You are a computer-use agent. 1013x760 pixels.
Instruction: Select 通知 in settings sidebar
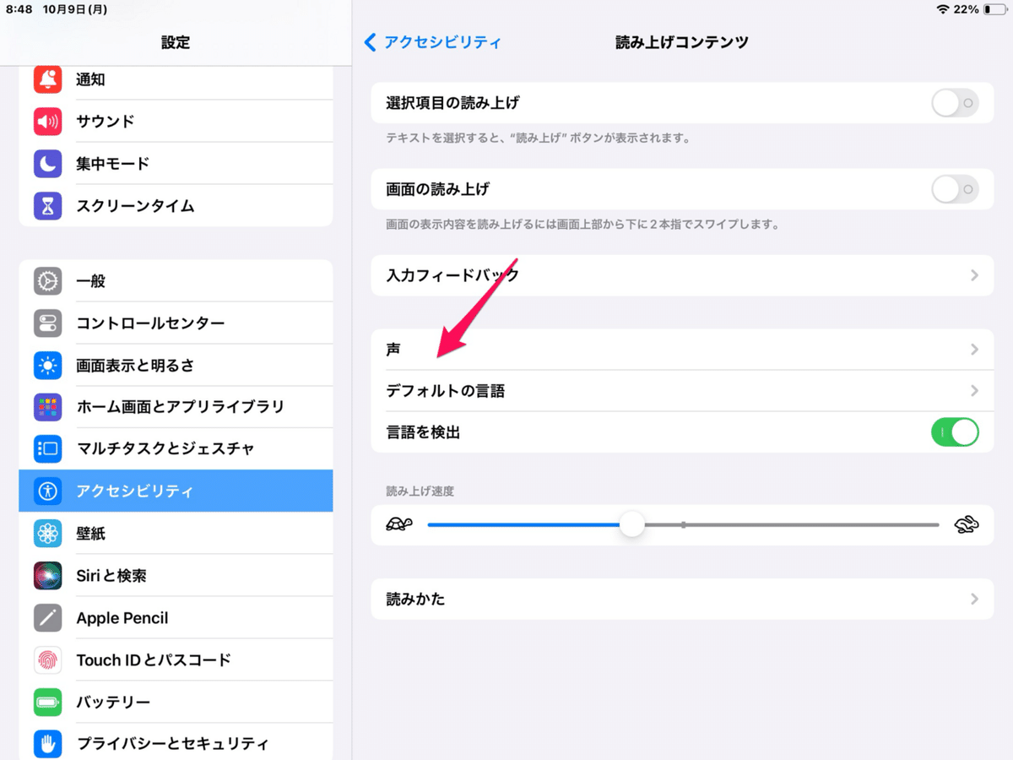click(176, 79)
